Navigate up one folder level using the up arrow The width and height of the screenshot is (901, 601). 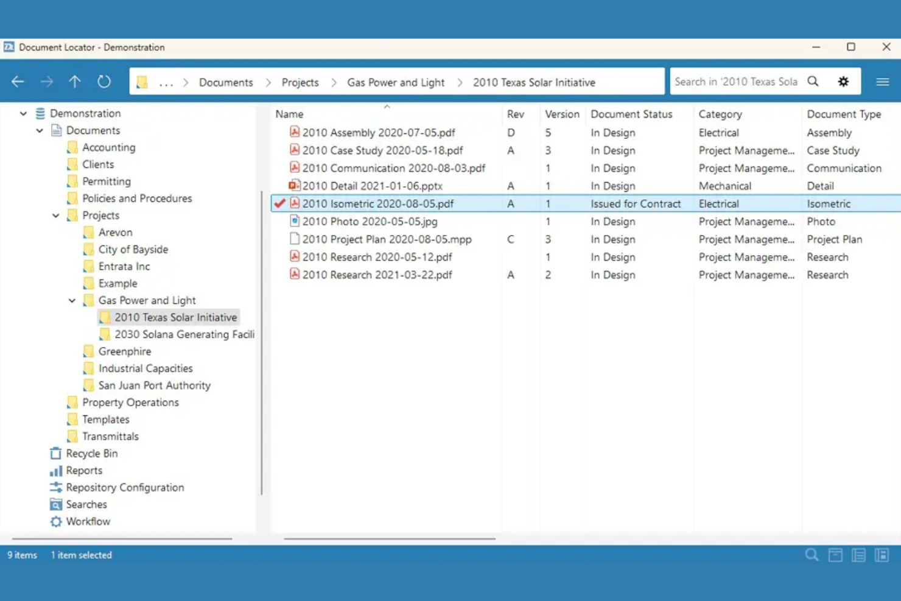74,81
